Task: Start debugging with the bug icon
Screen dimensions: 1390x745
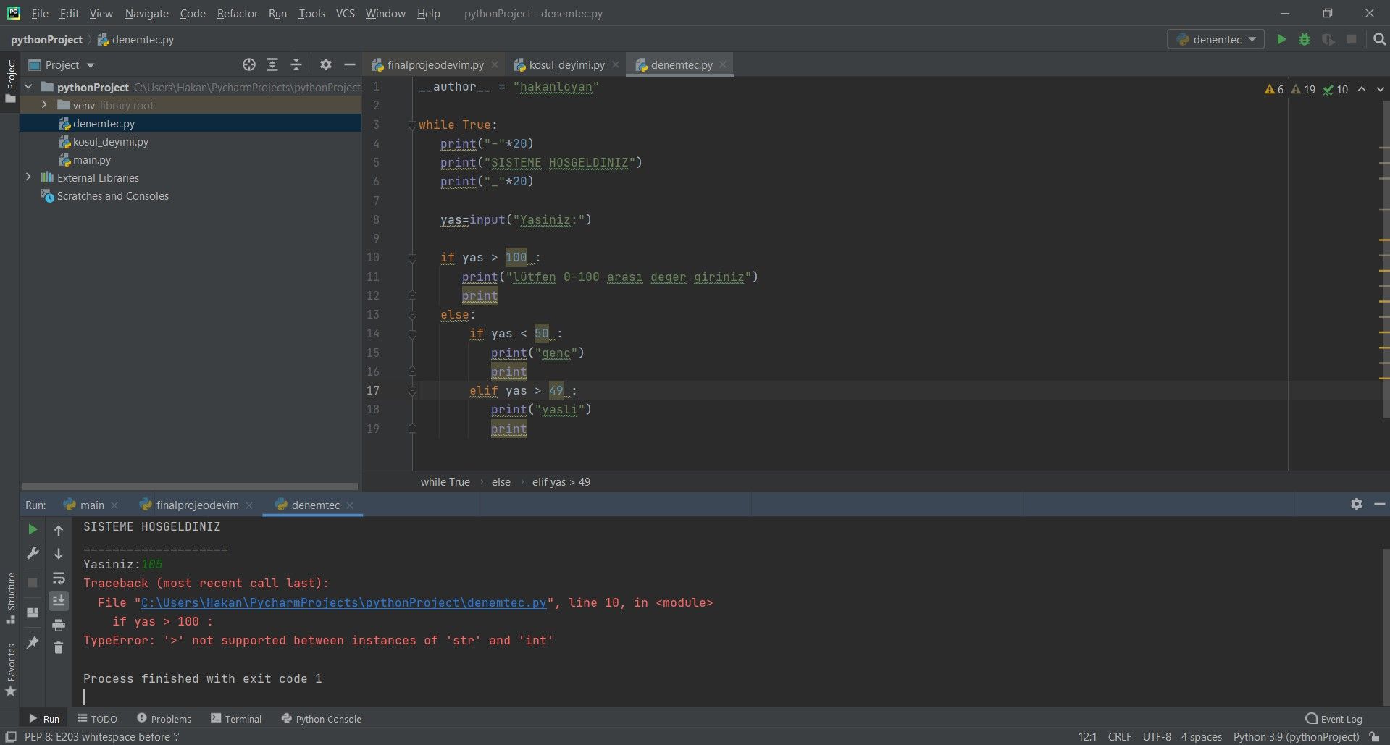Action: pyautogui.click(x=1305, y=40)
